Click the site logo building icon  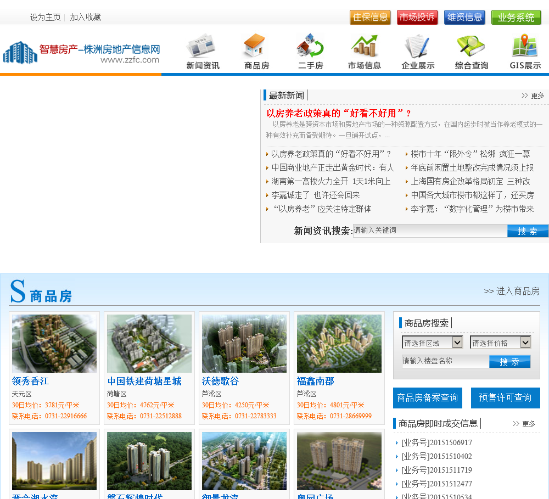pyautogui.click(x=20, y=53)
